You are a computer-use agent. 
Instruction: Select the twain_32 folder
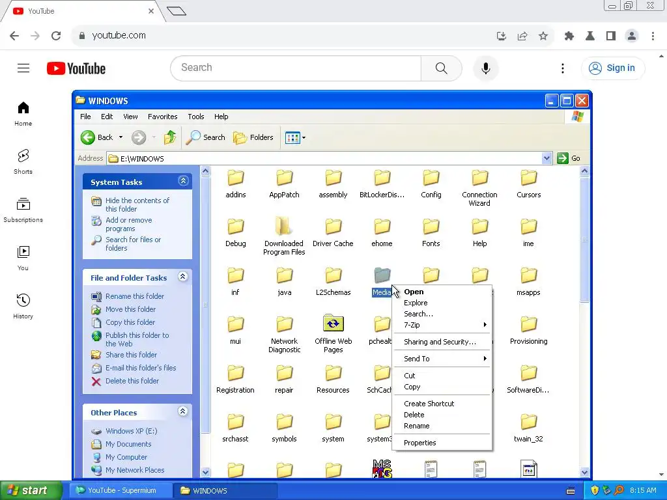point(529,428)
